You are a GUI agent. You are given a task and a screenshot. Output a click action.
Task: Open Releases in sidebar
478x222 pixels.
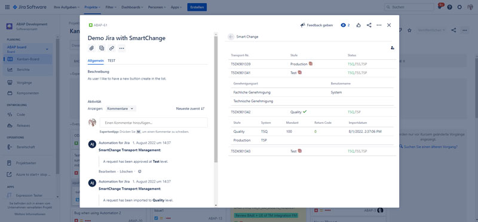point(27,126)
